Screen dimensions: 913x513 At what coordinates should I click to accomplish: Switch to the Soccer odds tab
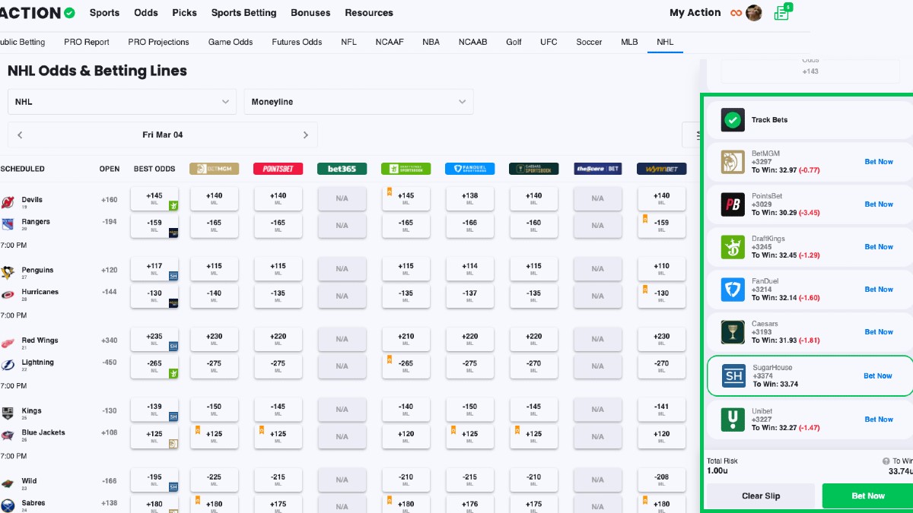tap(589, 42)
